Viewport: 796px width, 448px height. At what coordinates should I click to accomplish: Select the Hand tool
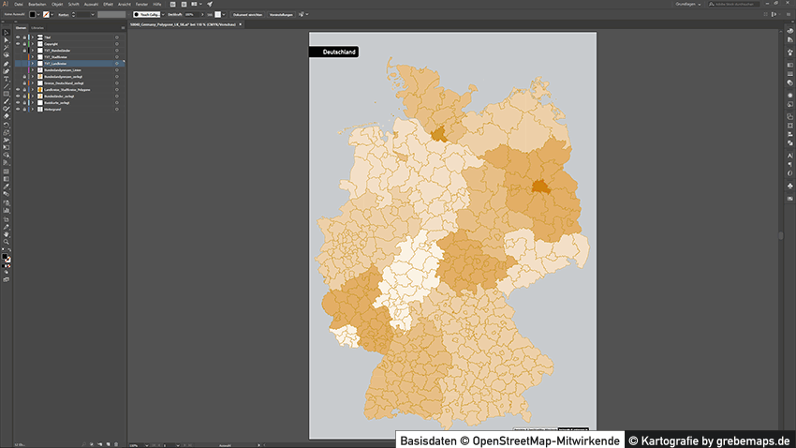click(x=7, y=233)
